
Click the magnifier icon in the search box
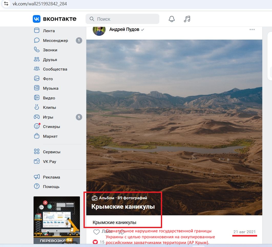click(x=92, y=19)
